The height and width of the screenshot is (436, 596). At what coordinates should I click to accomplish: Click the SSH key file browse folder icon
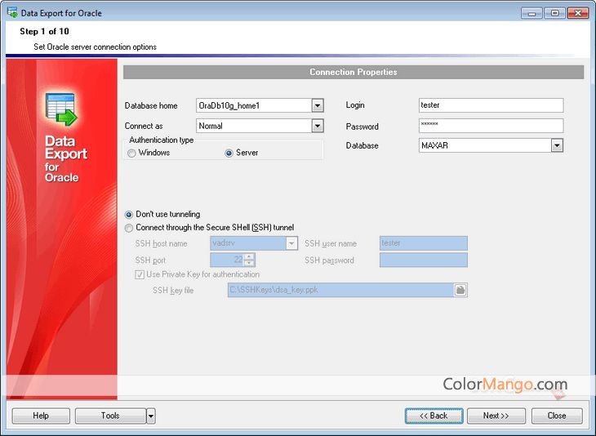[460, 290]
